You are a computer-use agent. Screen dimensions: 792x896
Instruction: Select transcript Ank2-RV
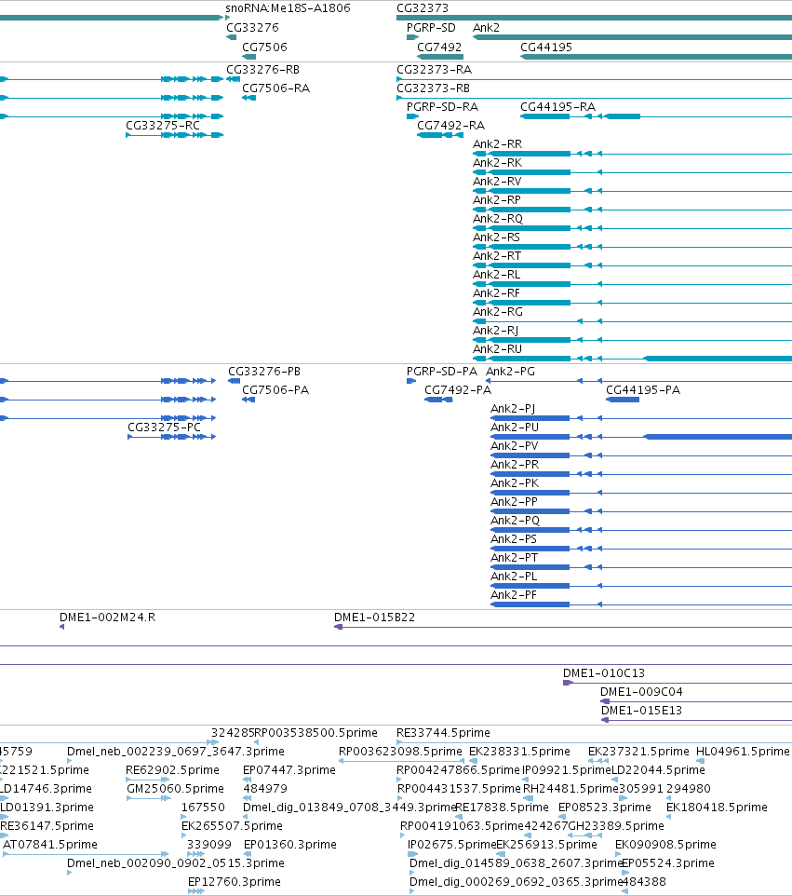(497, 181)
